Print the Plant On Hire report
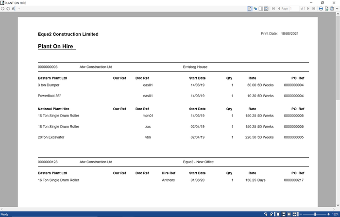Screen dimensions: 340x217 point(321,9)
